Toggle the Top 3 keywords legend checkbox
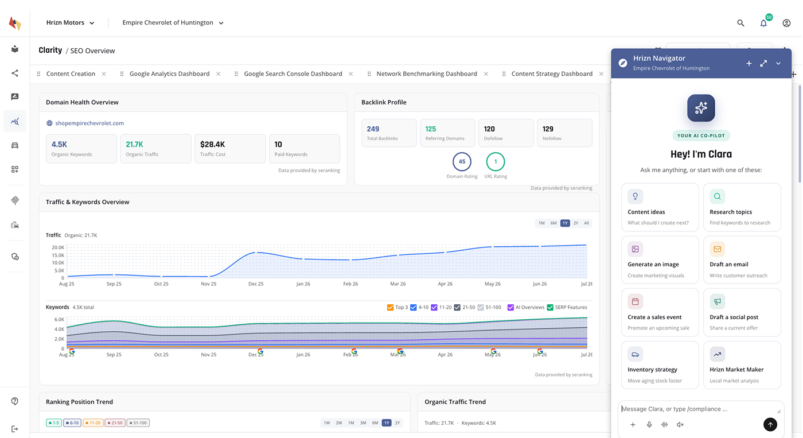 coord(391,307)
